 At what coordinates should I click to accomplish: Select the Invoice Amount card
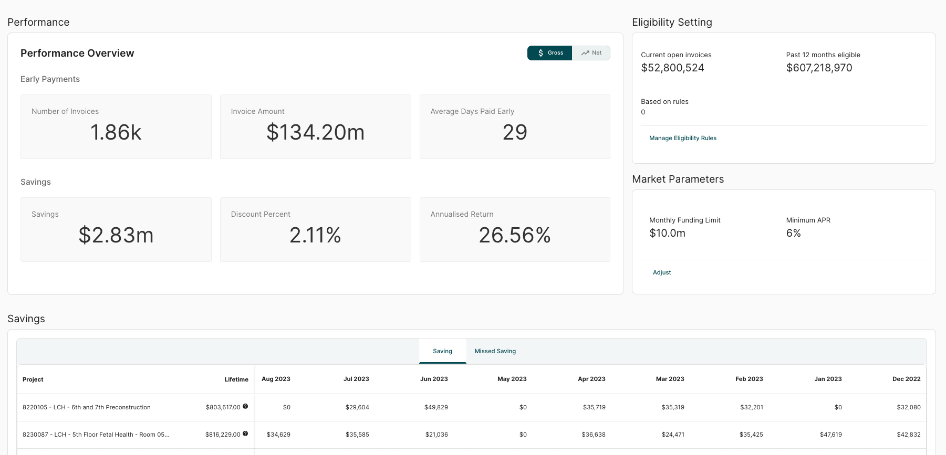click(315, 126)
